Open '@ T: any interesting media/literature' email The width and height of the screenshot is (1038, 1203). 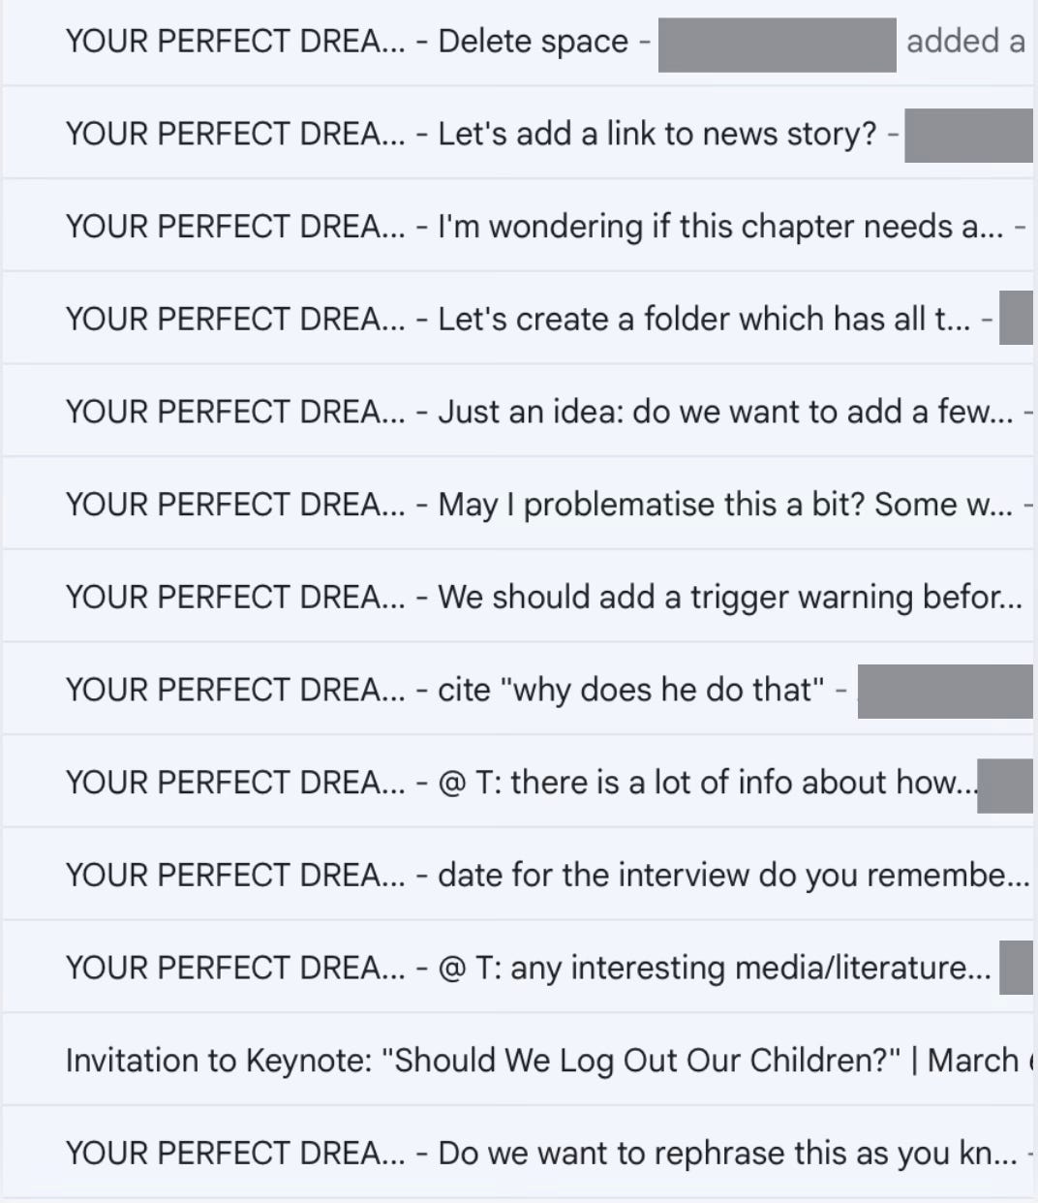click(519, 968)
